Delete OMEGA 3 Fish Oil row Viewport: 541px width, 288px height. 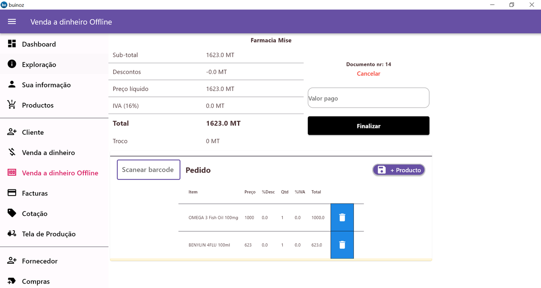click(342, 217)
